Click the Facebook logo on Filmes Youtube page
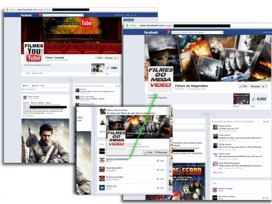This screenshot has width=272, height=204. [26, 15]
